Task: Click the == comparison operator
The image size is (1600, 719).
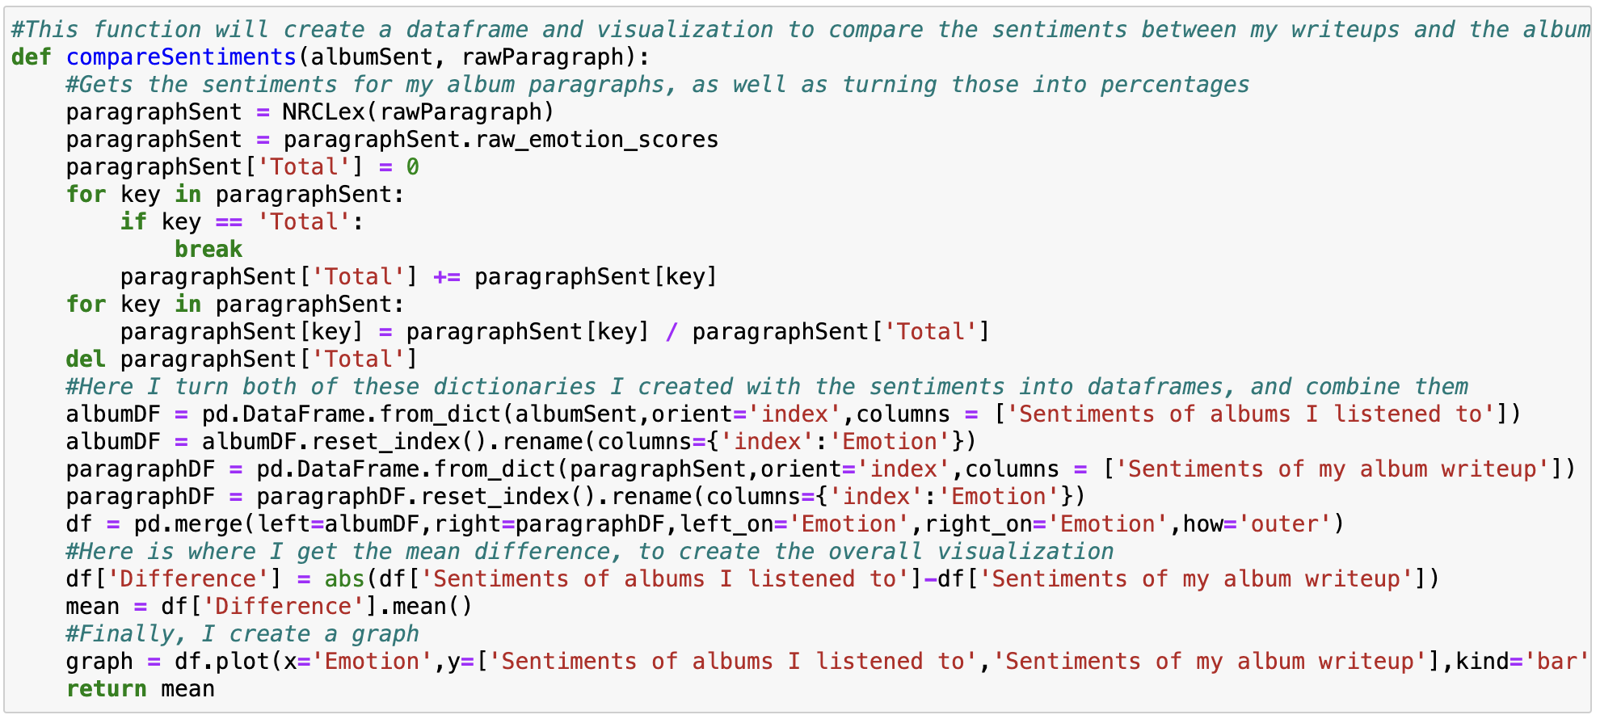Action: pyautogui.click(x=229, y=222)
